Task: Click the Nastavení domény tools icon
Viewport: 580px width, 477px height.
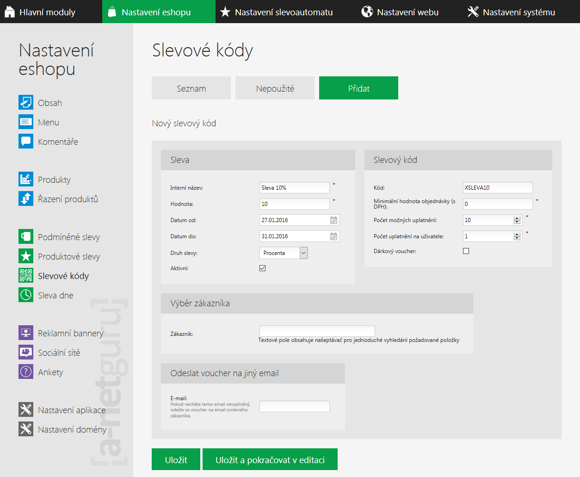Action: click(x=26, y=429)
